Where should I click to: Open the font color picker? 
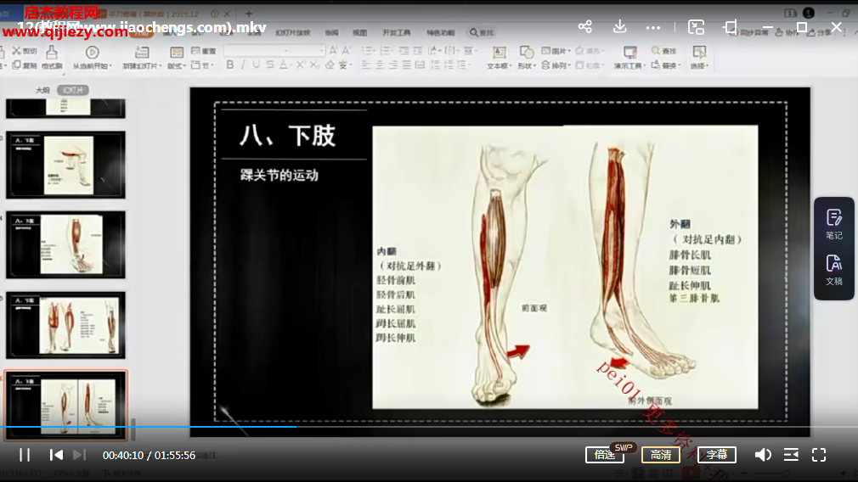coord(284,65)
